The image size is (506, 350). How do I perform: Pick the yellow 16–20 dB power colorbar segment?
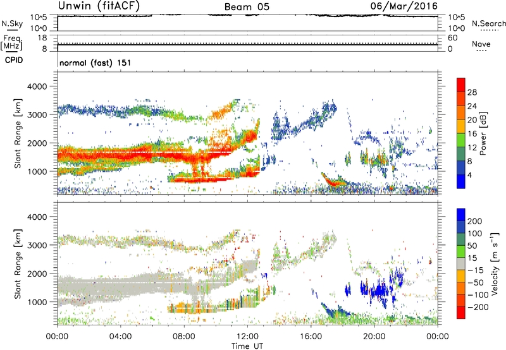pyautogui.click(x=461, y=126)
